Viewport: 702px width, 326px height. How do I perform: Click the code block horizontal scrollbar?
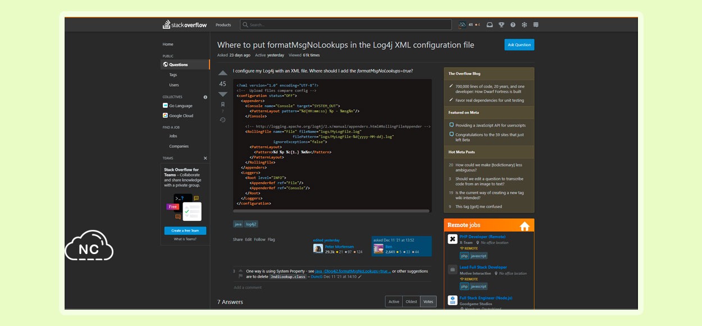[331, 211]
